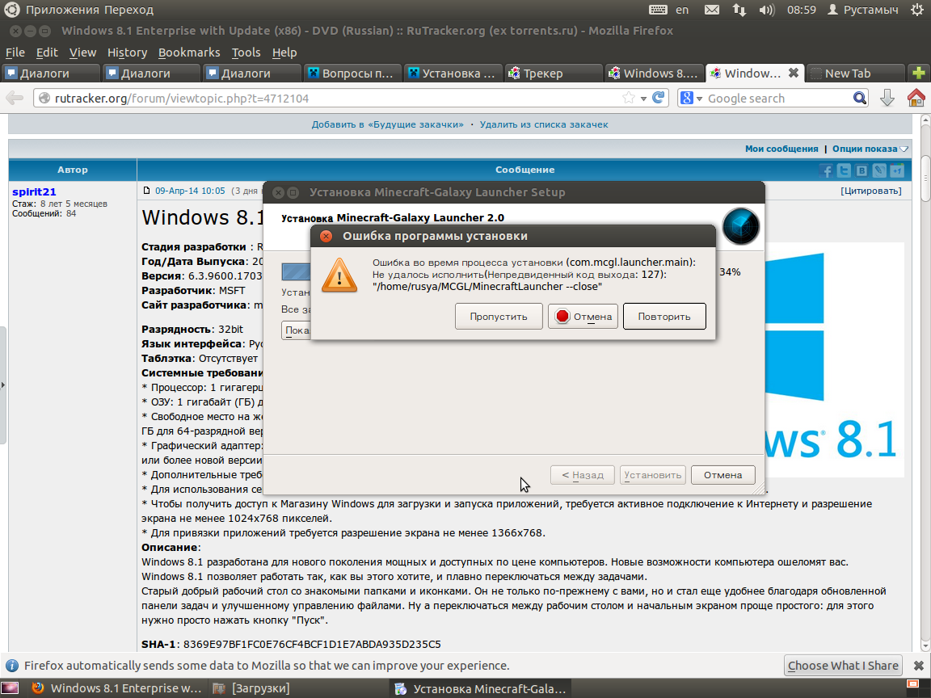
Task: Share post on VKontakte icon
Action: click(861, 171)
